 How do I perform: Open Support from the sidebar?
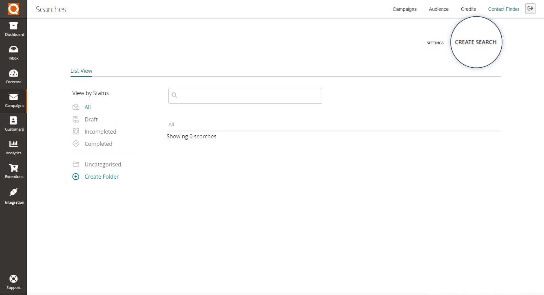point(14,282)
